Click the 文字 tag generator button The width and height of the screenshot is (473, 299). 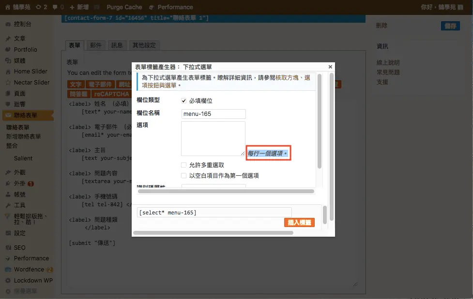point(76,85)
